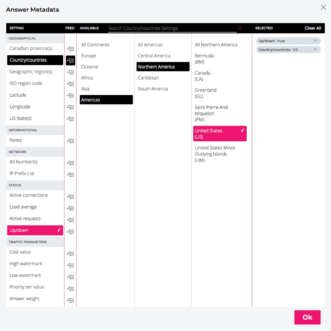Open the Caribbean region
Image resolution: width=331 pixels, height=331 pixels.
[148, 78]
